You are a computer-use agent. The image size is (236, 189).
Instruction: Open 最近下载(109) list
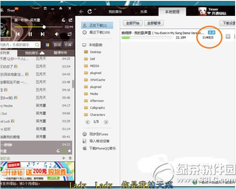(x=97, y=32)
